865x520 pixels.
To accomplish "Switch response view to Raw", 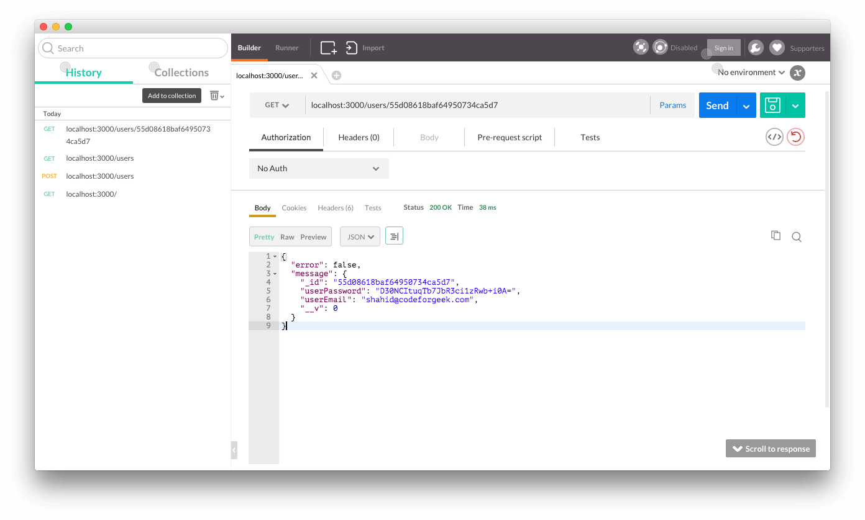I will 287,237.
